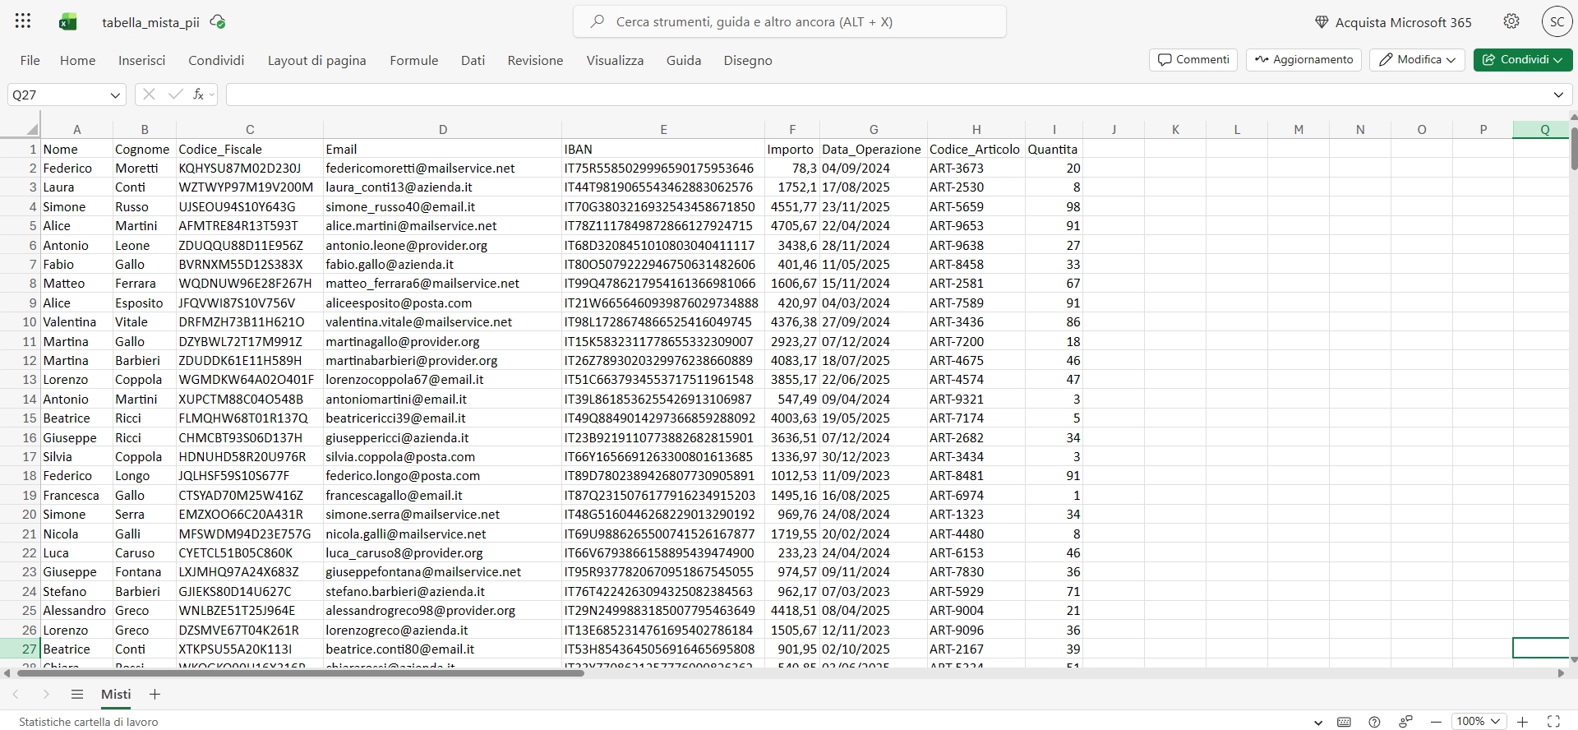Screen dimensions: 1578x730
Task: Open the Condividi share dropdown
Action: tap(1523, 60)
